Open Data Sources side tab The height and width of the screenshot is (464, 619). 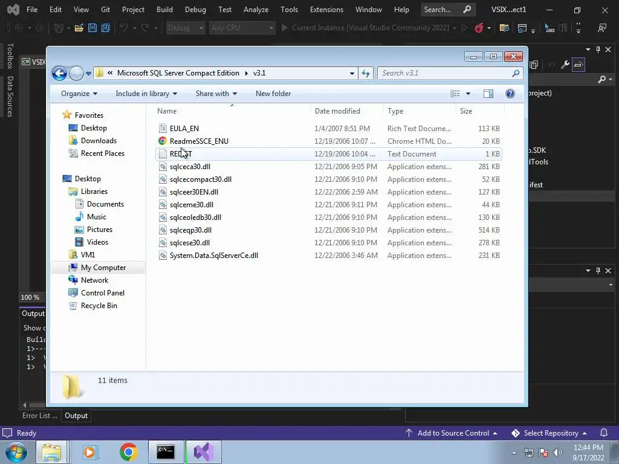click(10, 97)
